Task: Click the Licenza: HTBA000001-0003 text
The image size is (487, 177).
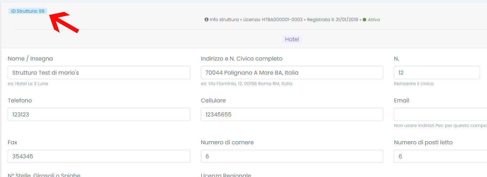Action: [x=273, y=20]
